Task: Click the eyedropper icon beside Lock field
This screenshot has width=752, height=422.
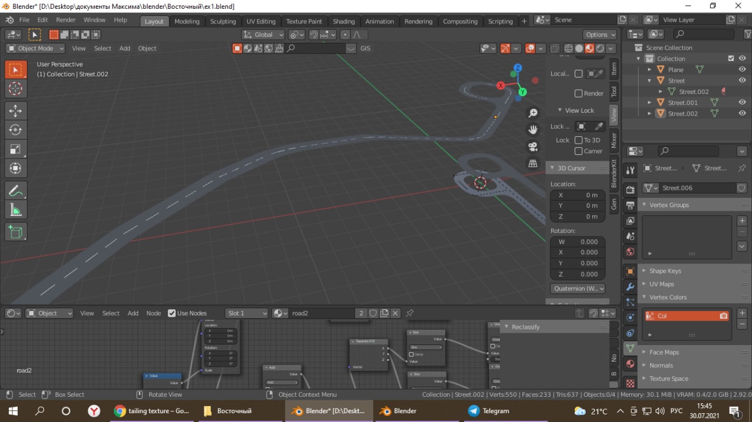Action: [x=599, y=126]
